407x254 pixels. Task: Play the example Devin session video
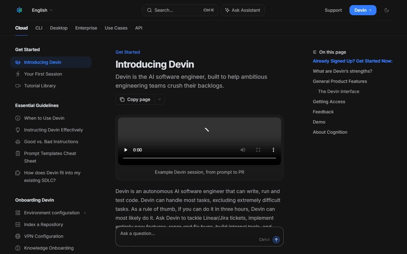[x=126, y=150]
